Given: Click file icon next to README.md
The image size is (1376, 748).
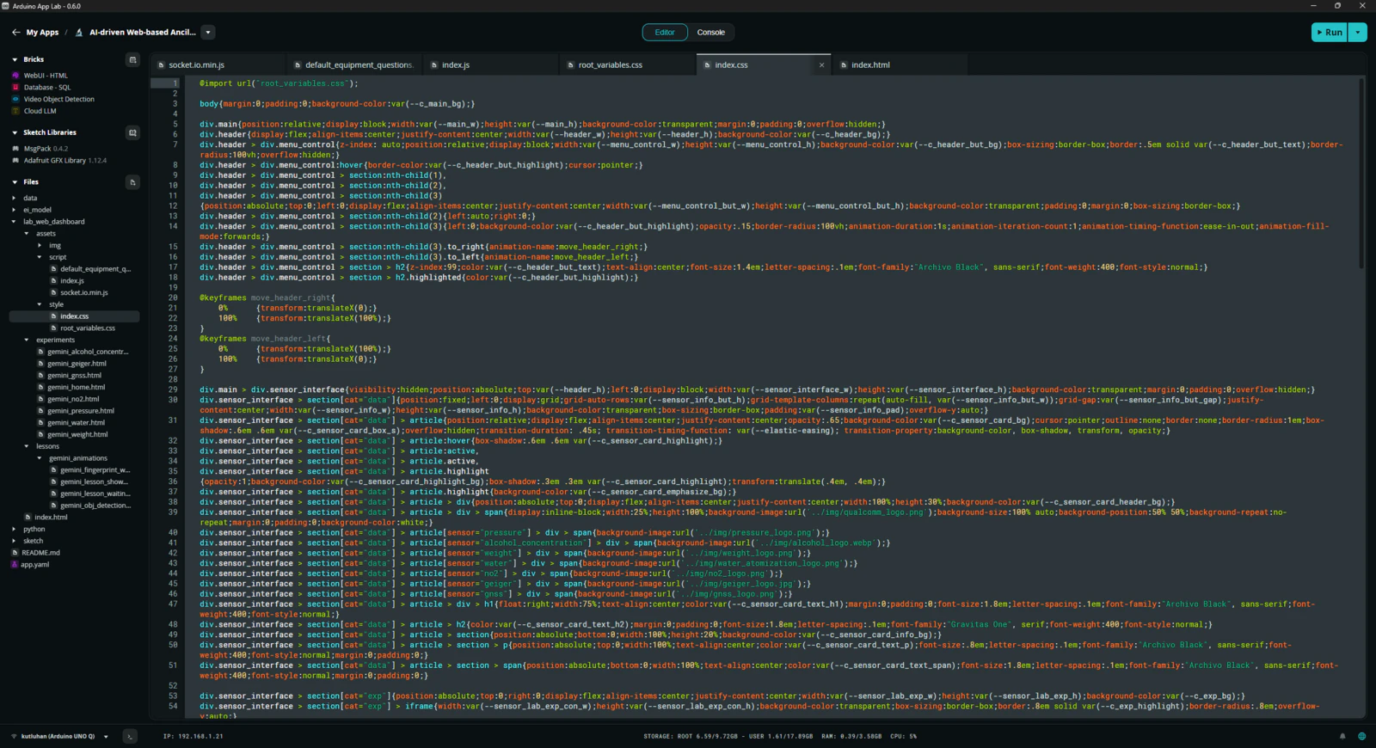Looking at the screenshot, I should pos(14,553).
